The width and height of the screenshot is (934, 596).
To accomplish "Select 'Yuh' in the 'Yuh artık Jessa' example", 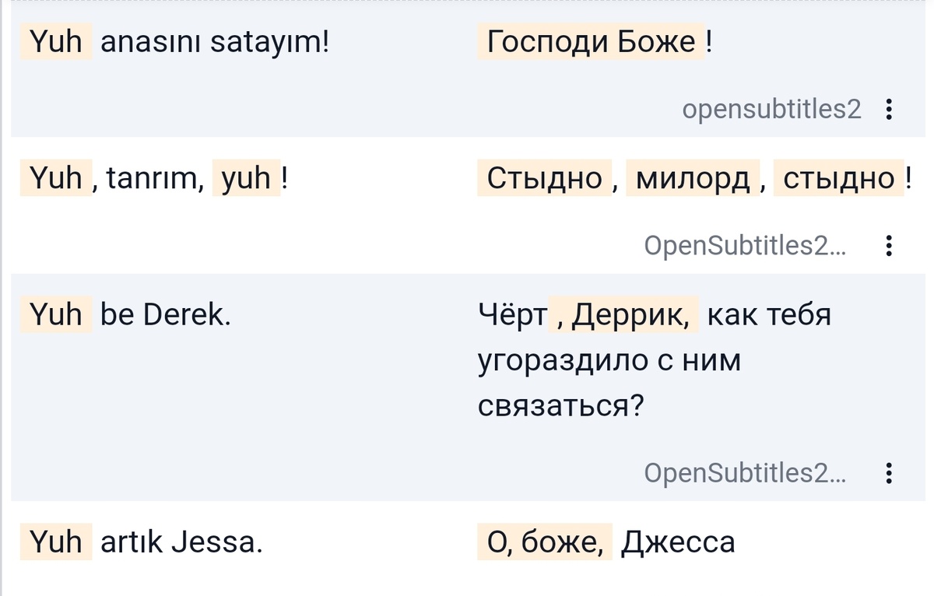I will [x=54, y=542].
